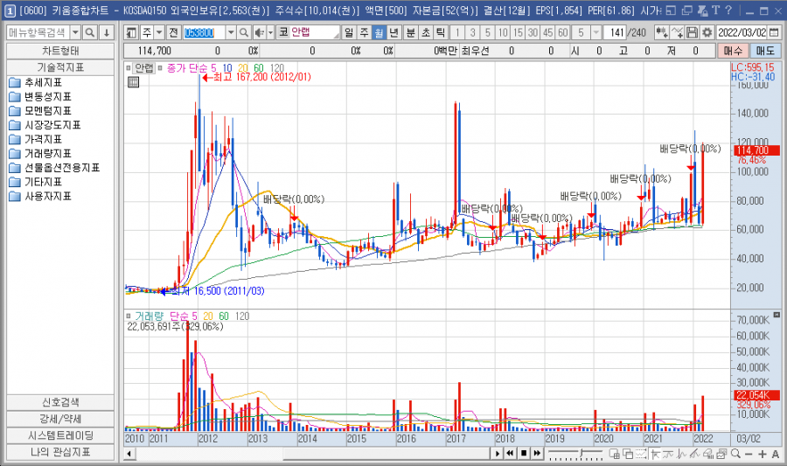Click the T text icon in title bar
The height and width of the screenshot is (466, 787).
[x=715, y=10]
